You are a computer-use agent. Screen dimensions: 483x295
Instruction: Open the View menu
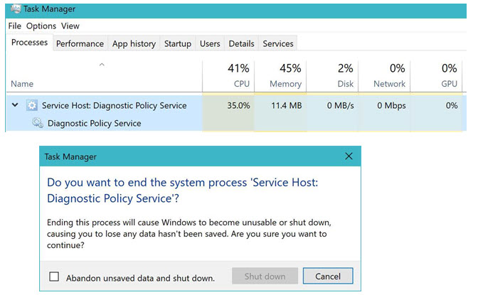pyautogui.click(x=70, y=26)
